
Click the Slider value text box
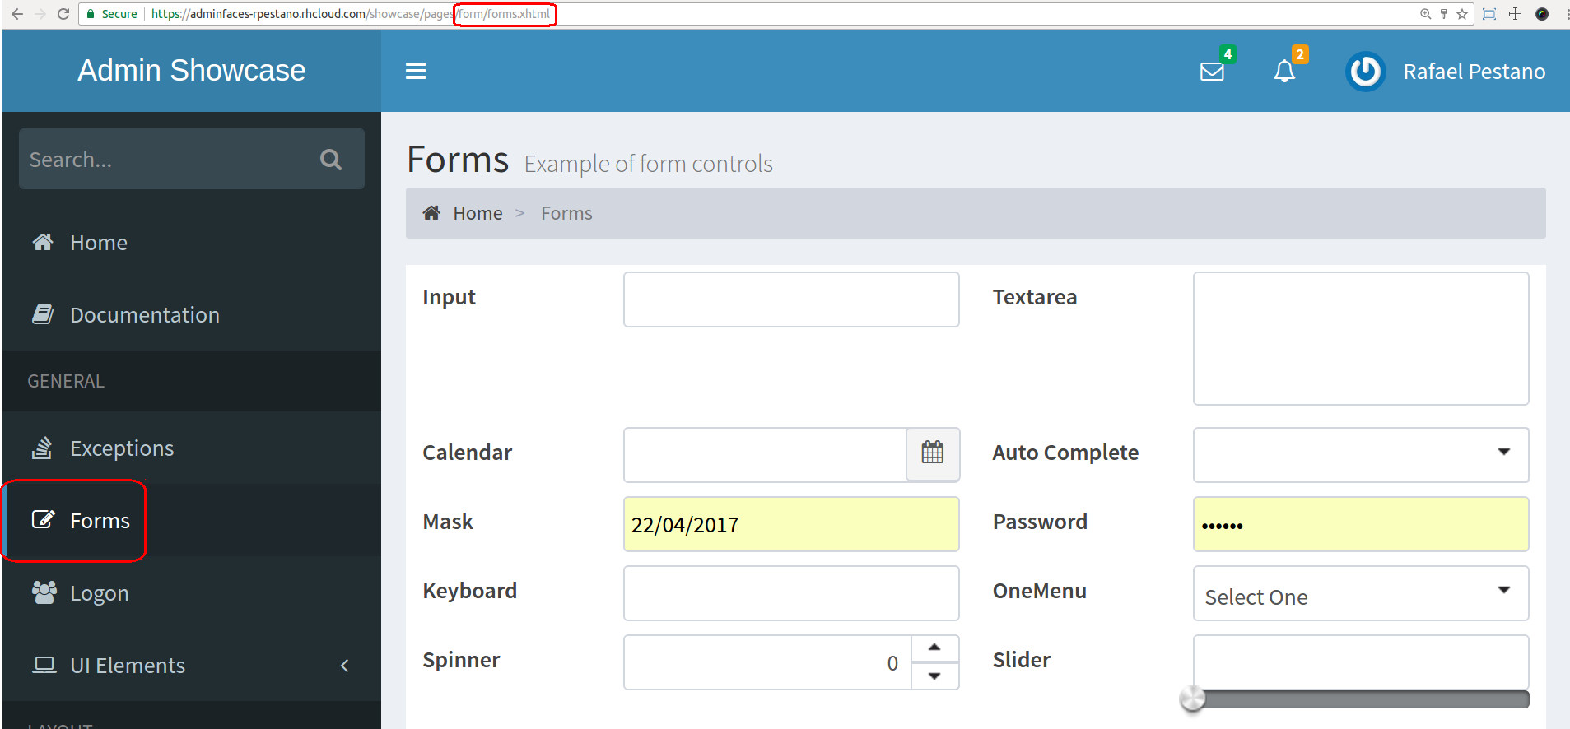[x=1361, y=662]
